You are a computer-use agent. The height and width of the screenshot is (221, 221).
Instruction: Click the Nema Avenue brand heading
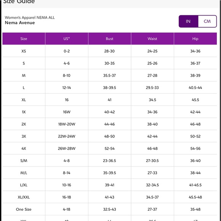tap(20, 23)
